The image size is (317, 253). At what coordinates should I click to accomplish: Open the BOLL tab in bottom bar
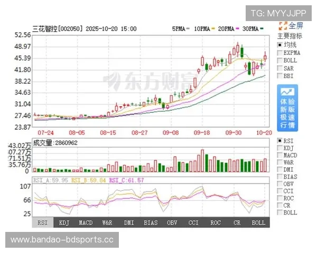pyautogui.click(x=258, y=223)
